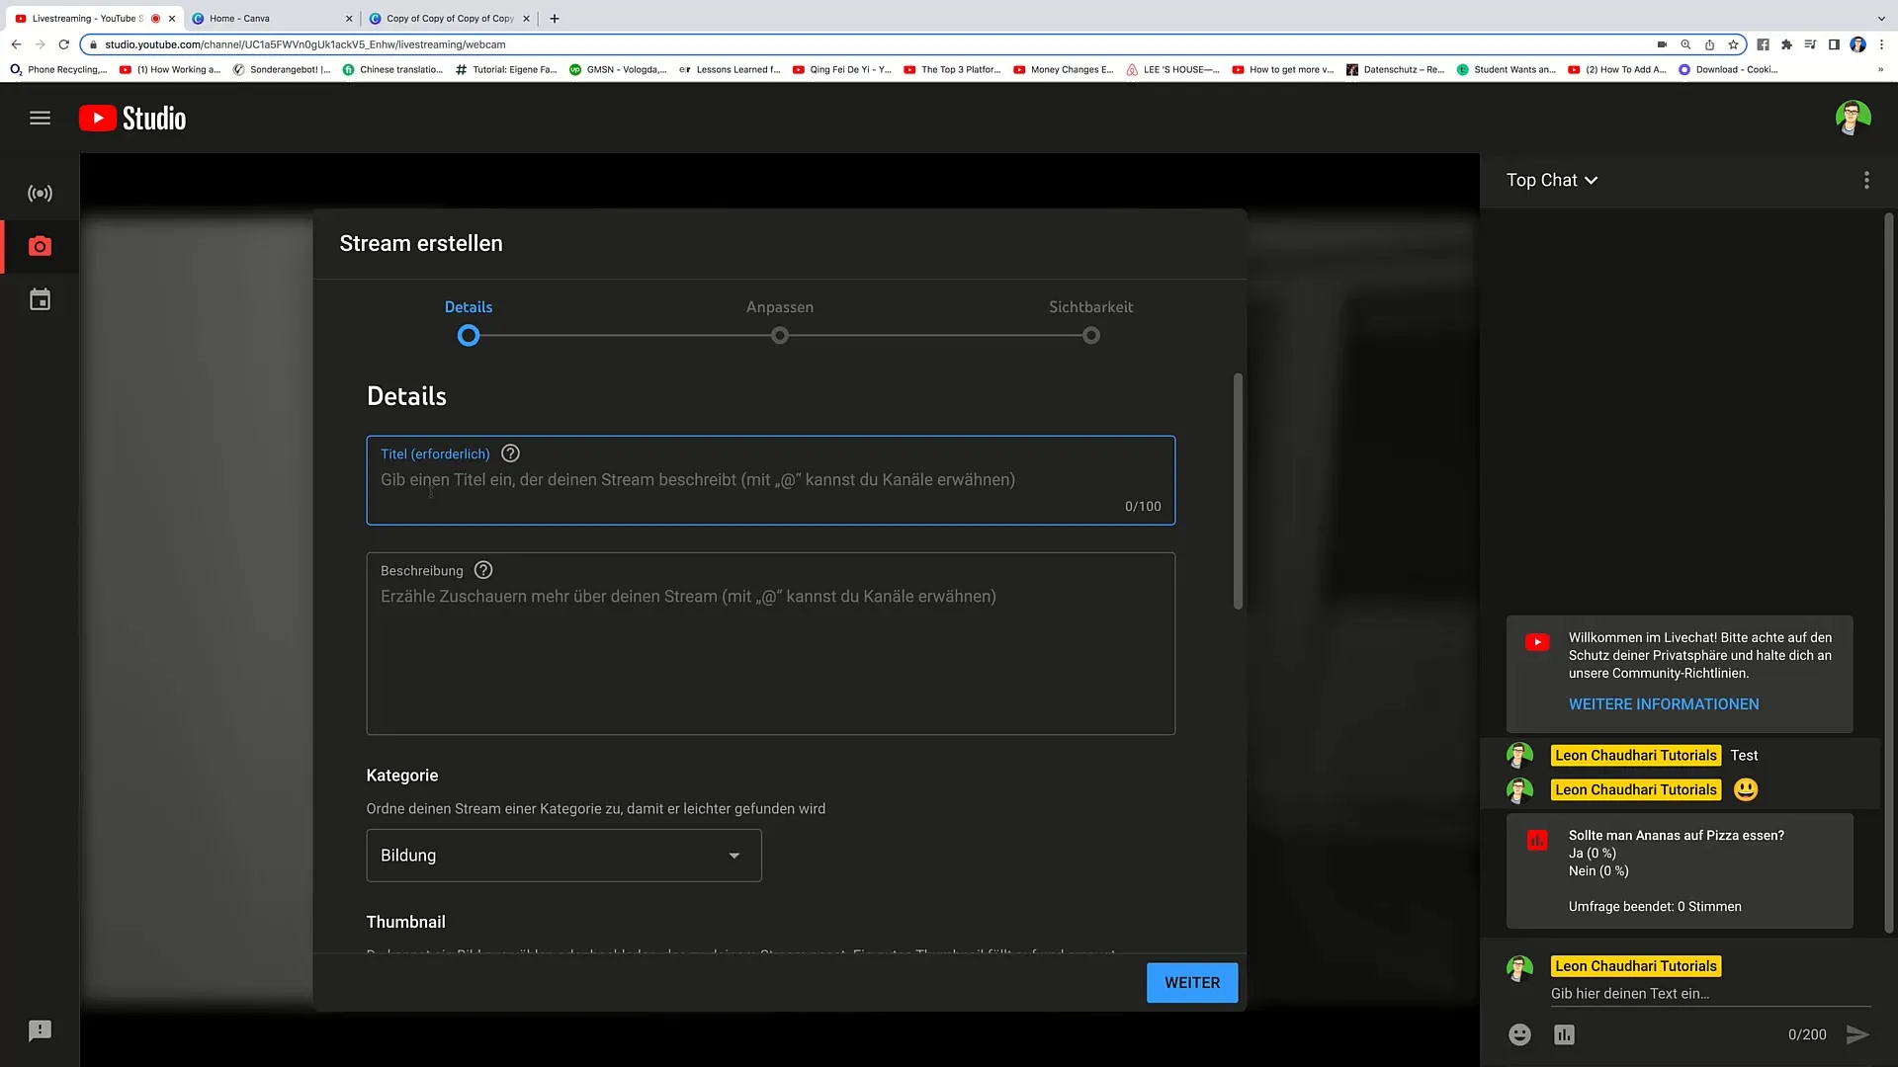
Task: Switch to the Anpassen tab
Action: 780,306
